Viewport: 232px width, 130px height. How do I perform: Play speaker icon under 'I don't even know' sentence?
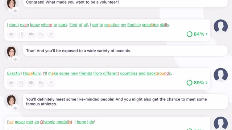pos(11,34)
